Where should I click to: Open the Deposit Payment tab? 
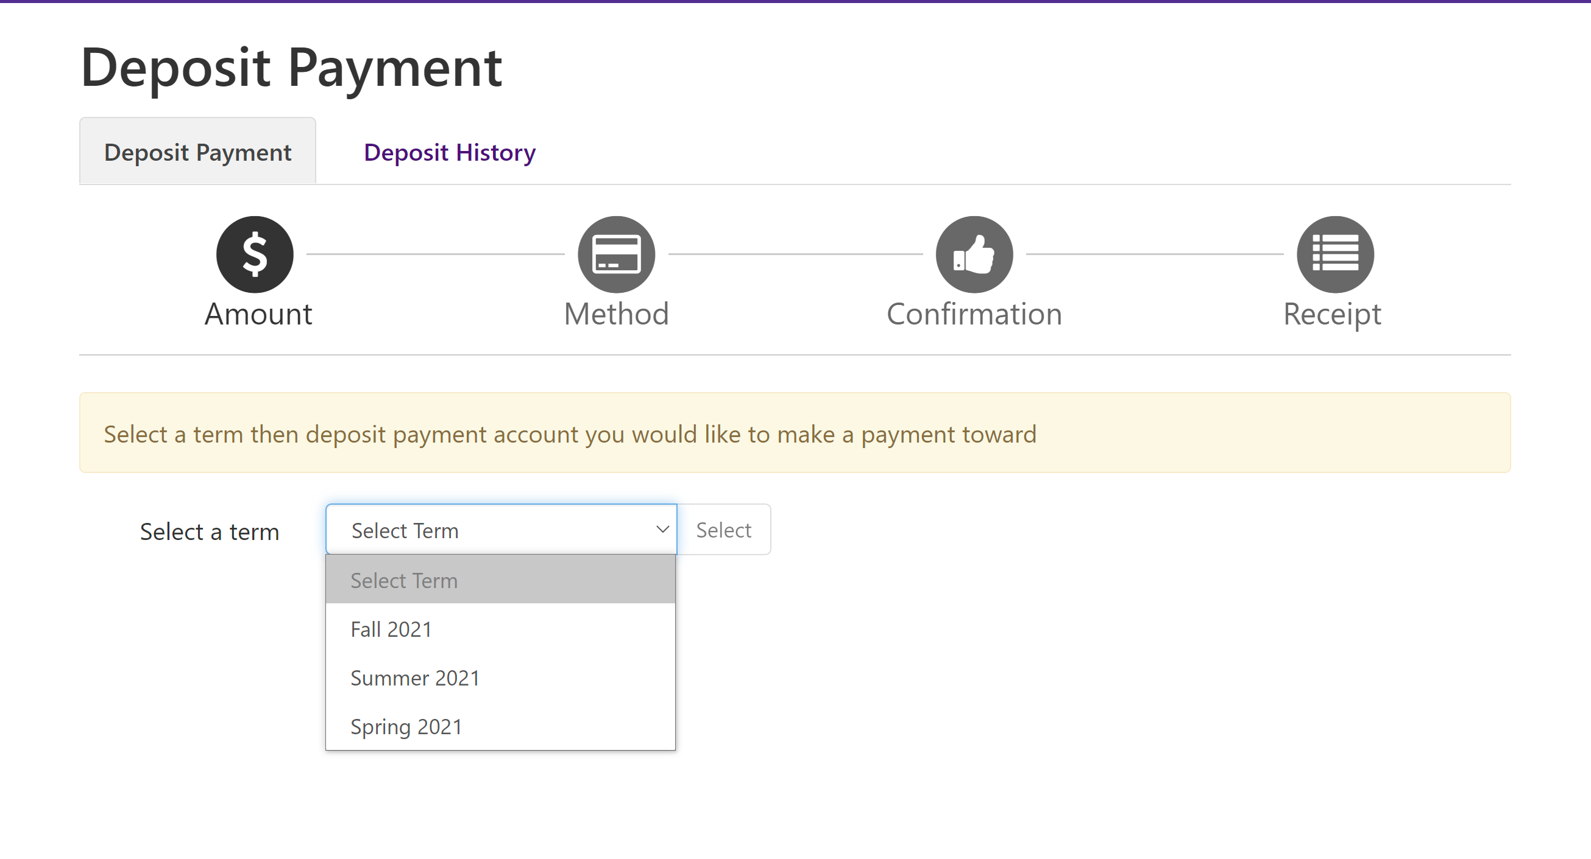(197, 152)
